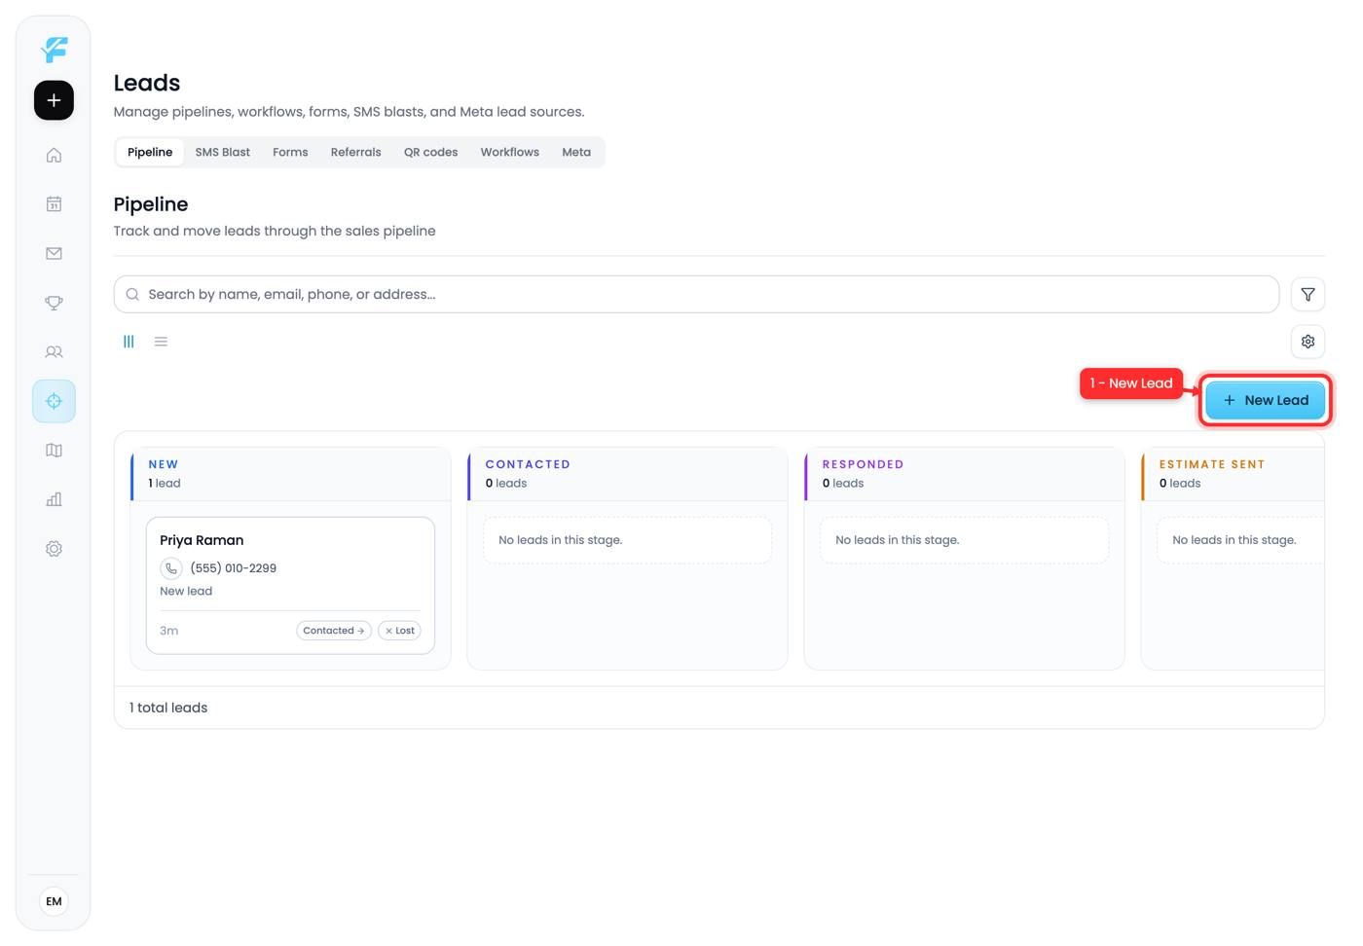Move Priya Raman to Contacted

coord(333,631)
